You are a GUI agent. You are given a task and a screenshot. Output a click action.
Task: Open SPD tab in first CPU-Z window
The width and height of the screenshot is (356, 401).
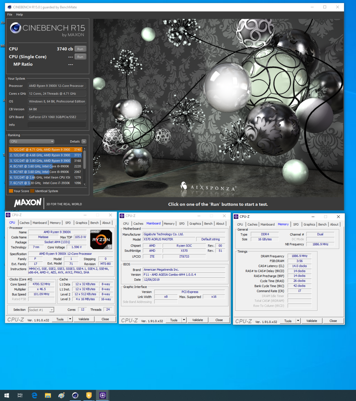68,223
